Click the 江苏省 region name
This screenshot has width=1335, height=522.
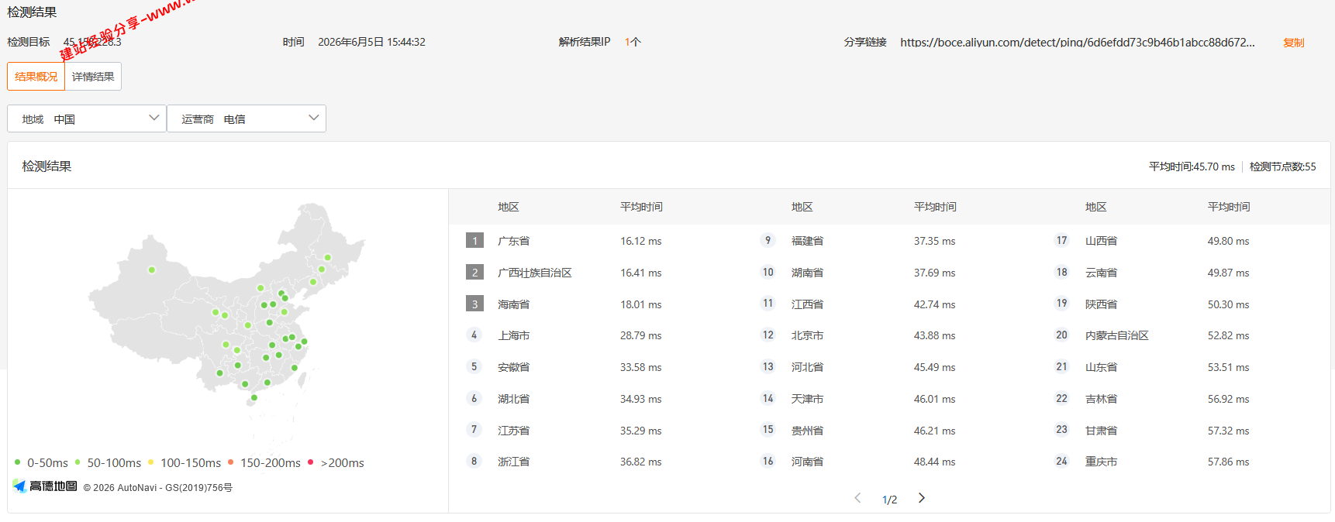click(513, 431)
